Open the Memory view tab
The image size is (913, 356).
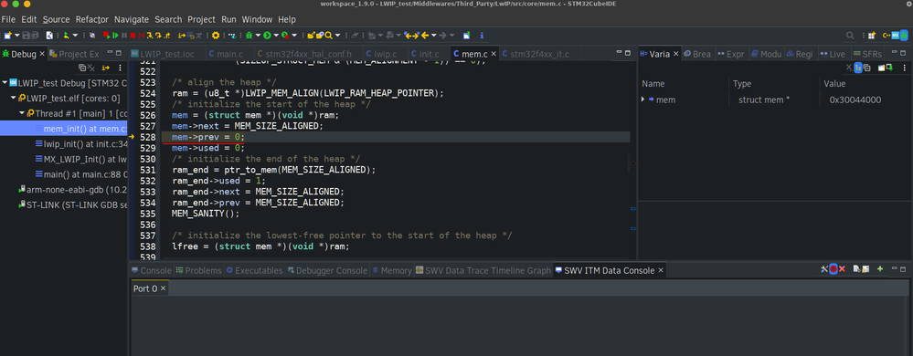click(392, 270)
